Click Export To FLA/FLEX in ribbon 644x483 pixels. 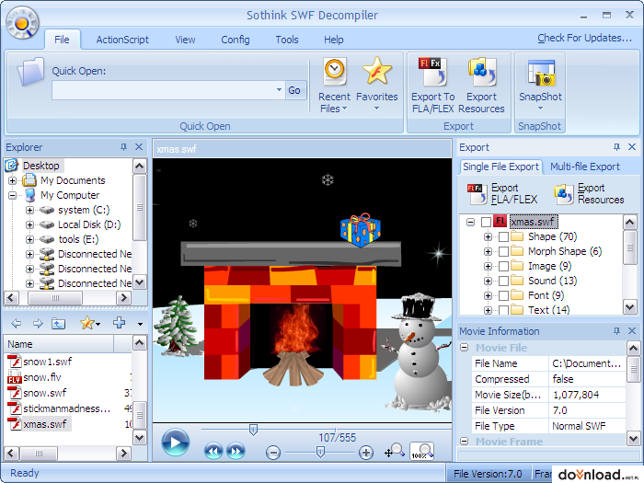(432, 86)
